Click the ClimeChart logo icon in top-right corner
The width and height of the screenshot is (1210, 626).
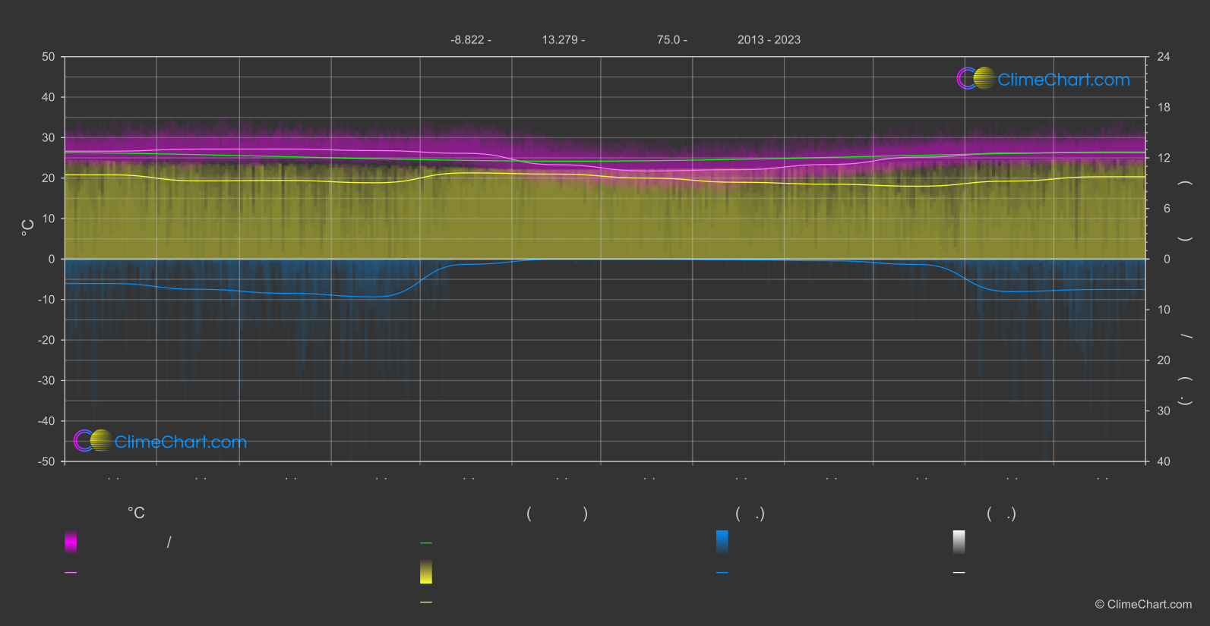(975, 79)
